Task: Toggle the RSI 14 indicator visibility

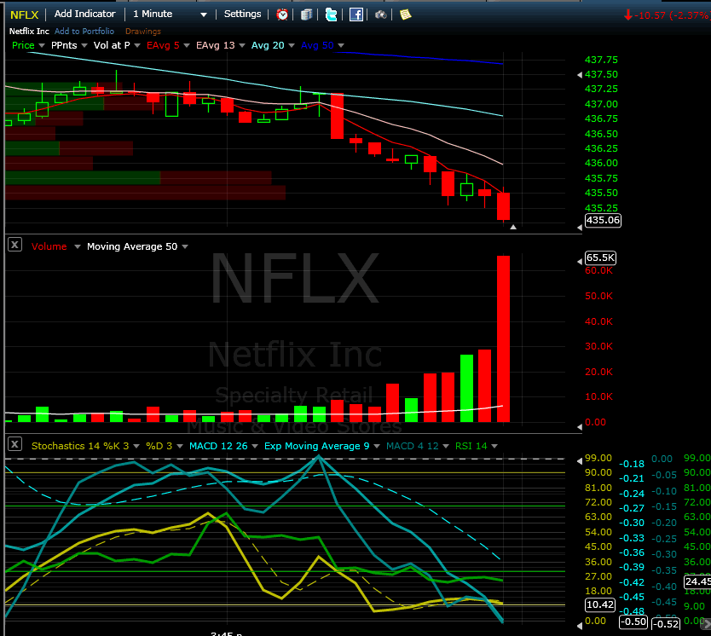Action: [x=471, y=446]
